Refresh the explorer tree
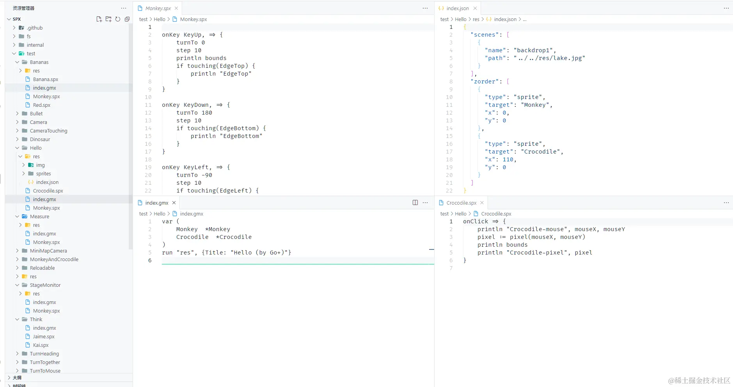733x387 pixels. click(x=118, y=19)
